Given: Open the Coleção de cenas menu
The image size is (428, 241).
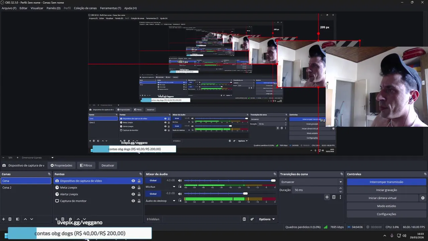Looking at the screenshot, I should point(85,8).
